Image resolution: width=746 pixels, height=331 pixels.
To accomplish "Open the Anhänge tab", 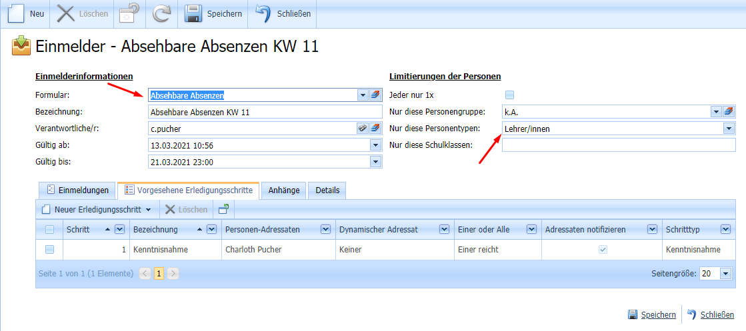I will [x=284, y=190].
